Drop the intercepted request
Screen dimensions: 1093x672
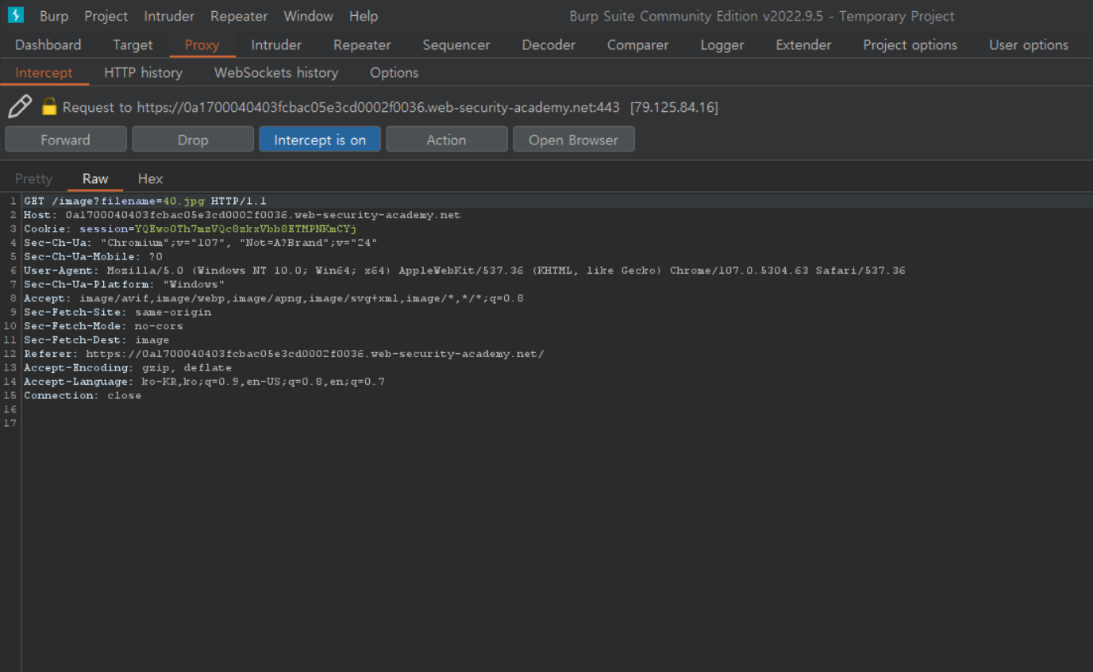coord(193,140)
